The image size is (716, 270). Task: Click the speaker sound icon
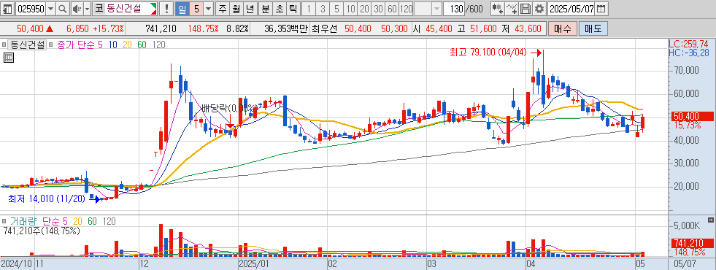coord(77,8)
